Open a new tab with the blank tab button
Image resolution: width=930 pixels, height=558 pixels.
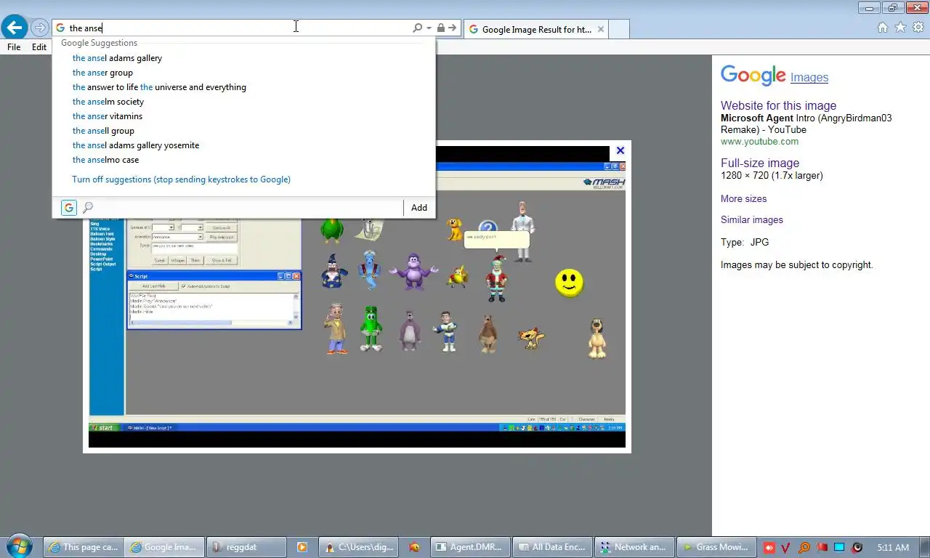pyautogui.click(x=618, y=30)
